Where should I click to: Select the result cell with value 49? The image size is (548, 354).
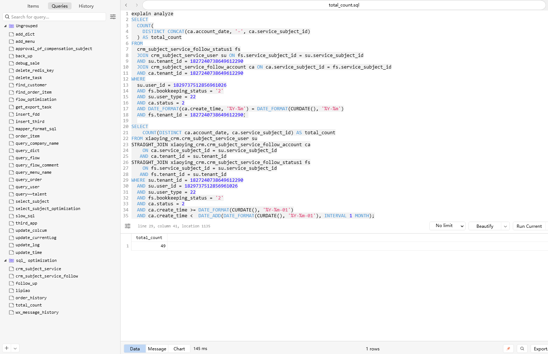pos(149,246)
